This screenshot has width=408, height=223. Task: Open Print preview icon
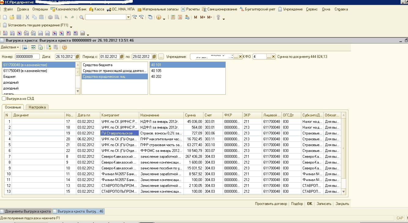click(x=57, y=17)
